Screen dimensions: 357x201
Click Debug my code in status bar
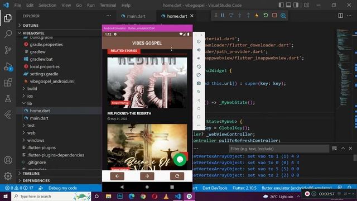[x=62, y=188]
